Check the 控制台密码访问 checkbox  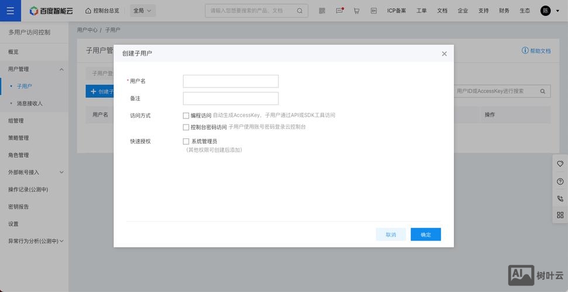click(186, 127)
